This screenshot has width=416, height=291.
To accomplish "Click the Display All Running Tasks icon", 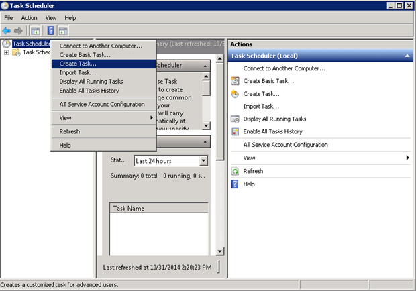I will tap(235, 119).
